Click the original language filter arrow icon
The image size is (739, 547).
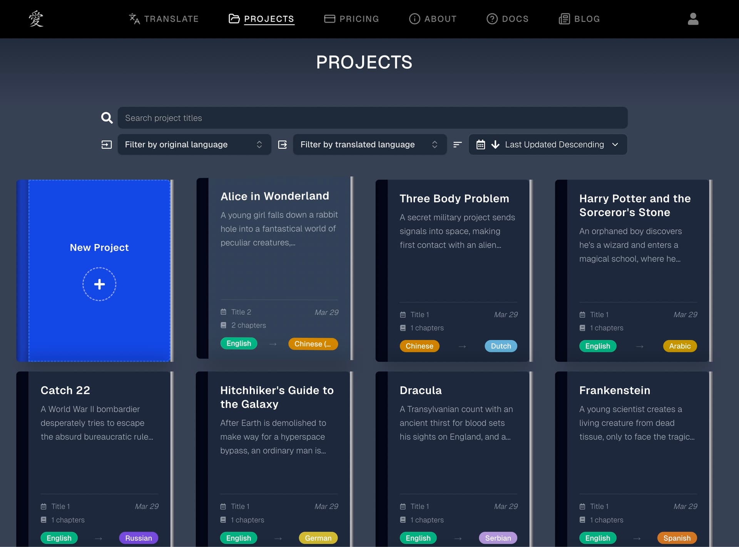(x=107, y=144)
